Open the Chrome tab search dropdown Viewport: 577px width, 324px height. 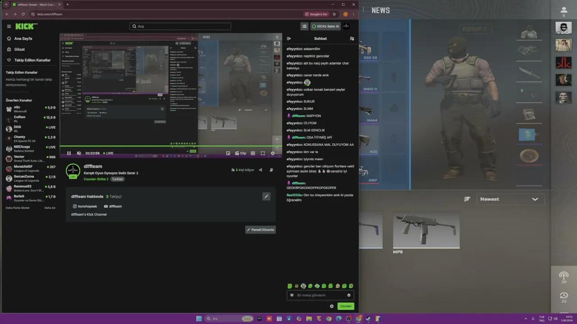(x=6, y=4)
